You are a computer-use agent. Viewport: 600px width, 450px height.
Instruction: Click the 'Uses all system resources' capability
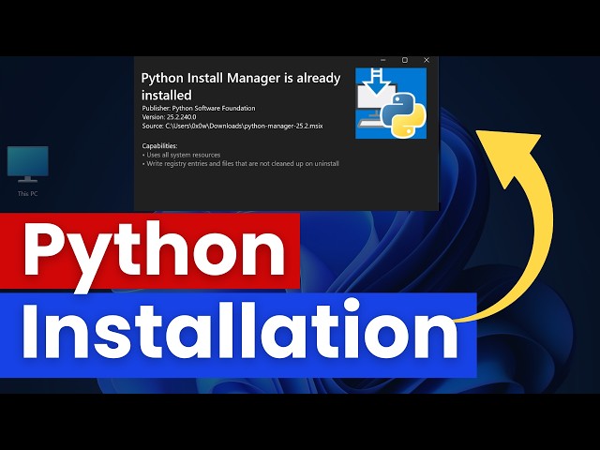(x=181, y=155)
